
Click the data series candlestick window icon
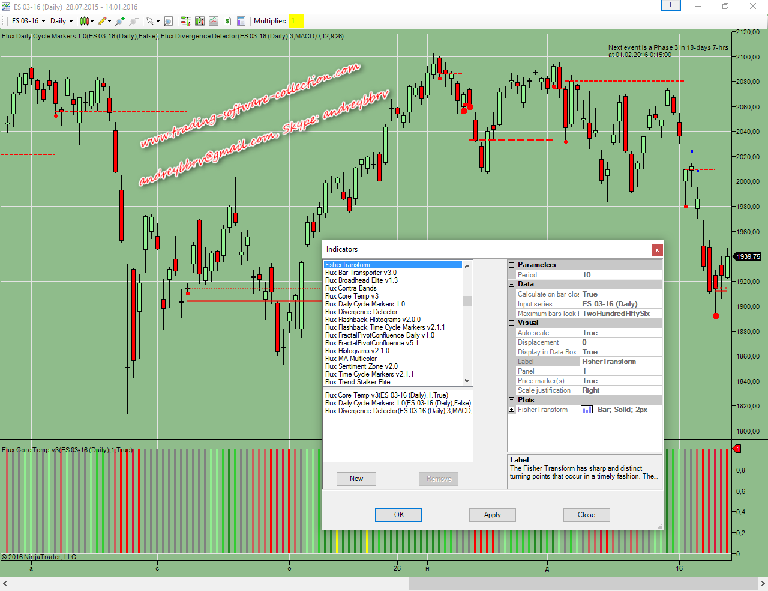pos(200,21)
